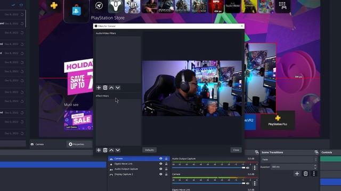Lock the Audio Output Capture source
Image resolution: width=341 pixels, height=191 pixels.
click(166, 169)
